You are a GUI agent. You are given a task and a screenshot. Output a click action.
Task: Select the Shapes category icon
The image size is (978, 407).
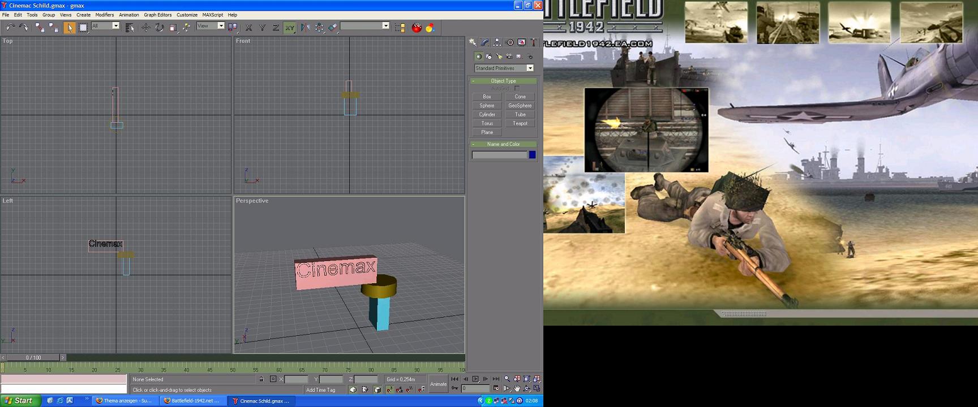click(x=489, y=57)
